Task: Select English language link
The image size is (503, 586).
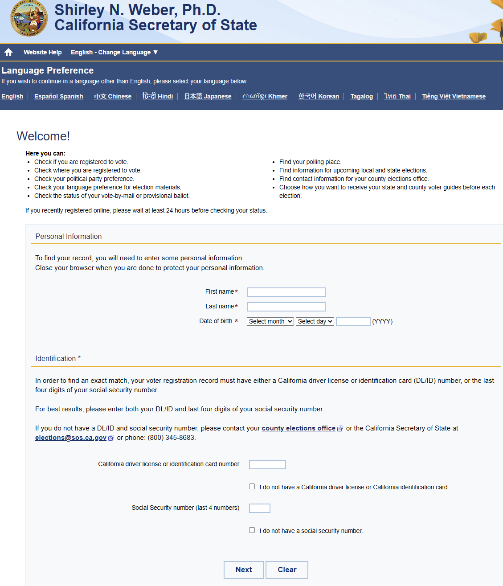Action: (12, 96)
